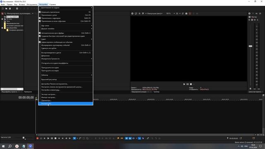
Task: Open Windows Start menu
Action: 3,146
